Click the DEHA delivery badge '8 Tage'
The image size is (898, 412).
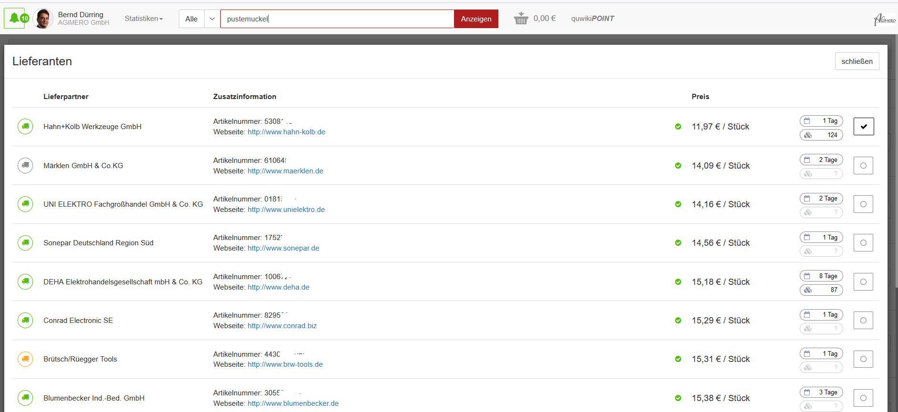coord(821,276)
